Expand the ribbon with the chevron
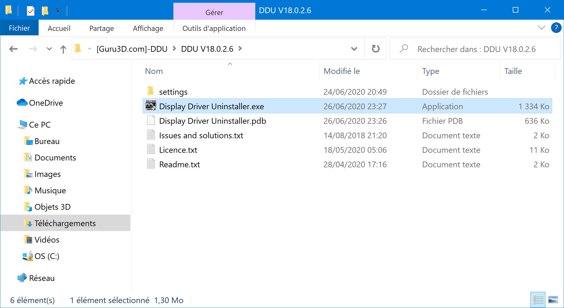The image size is (564, 308). (x=541, y=28)
